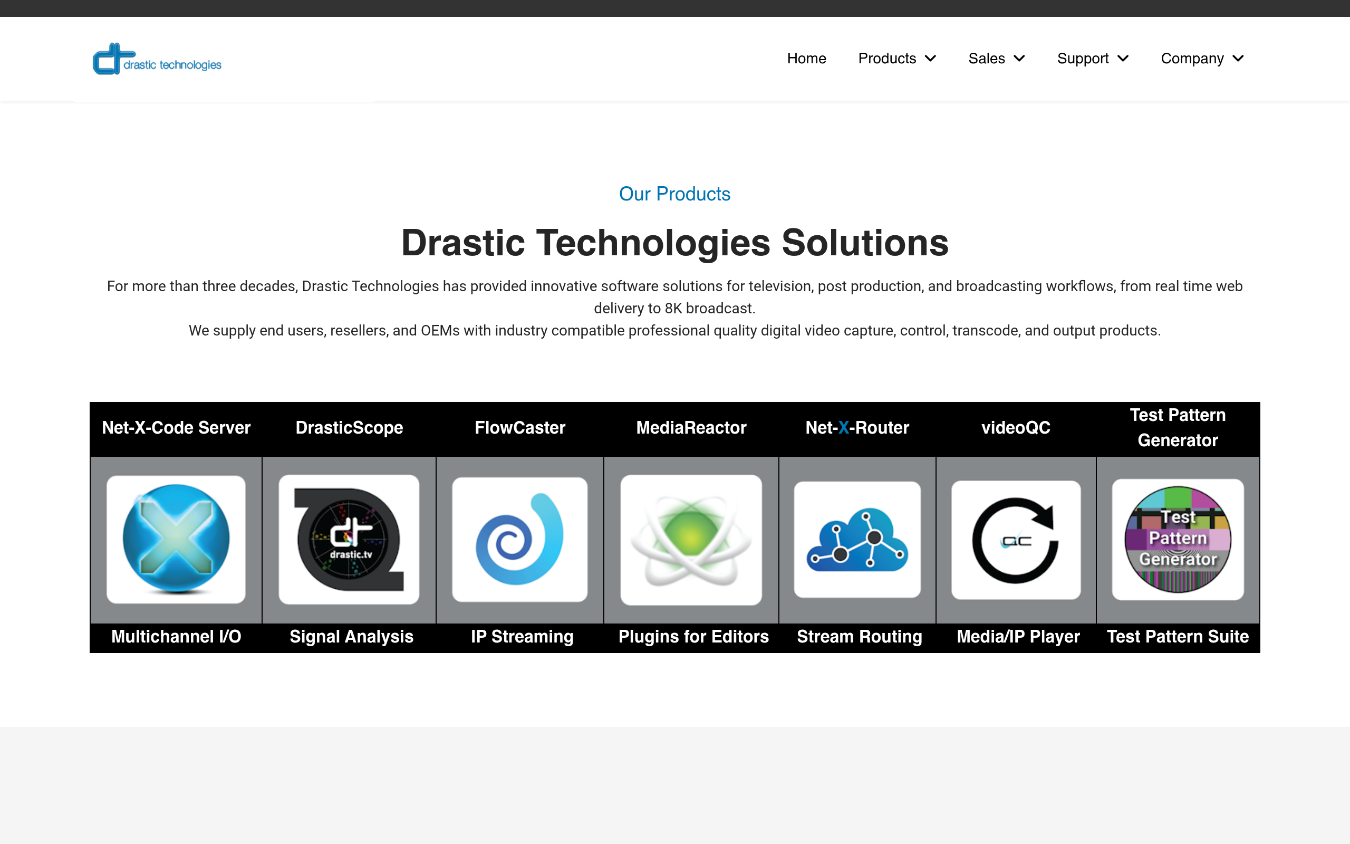1350x844 pixels.
Task: Click the Stream Routing caption
Action: [860, 636]
